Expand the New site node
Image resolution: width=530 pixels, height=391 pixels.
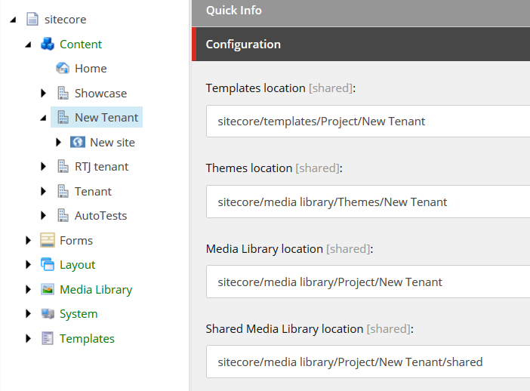(x=58, y=142)
